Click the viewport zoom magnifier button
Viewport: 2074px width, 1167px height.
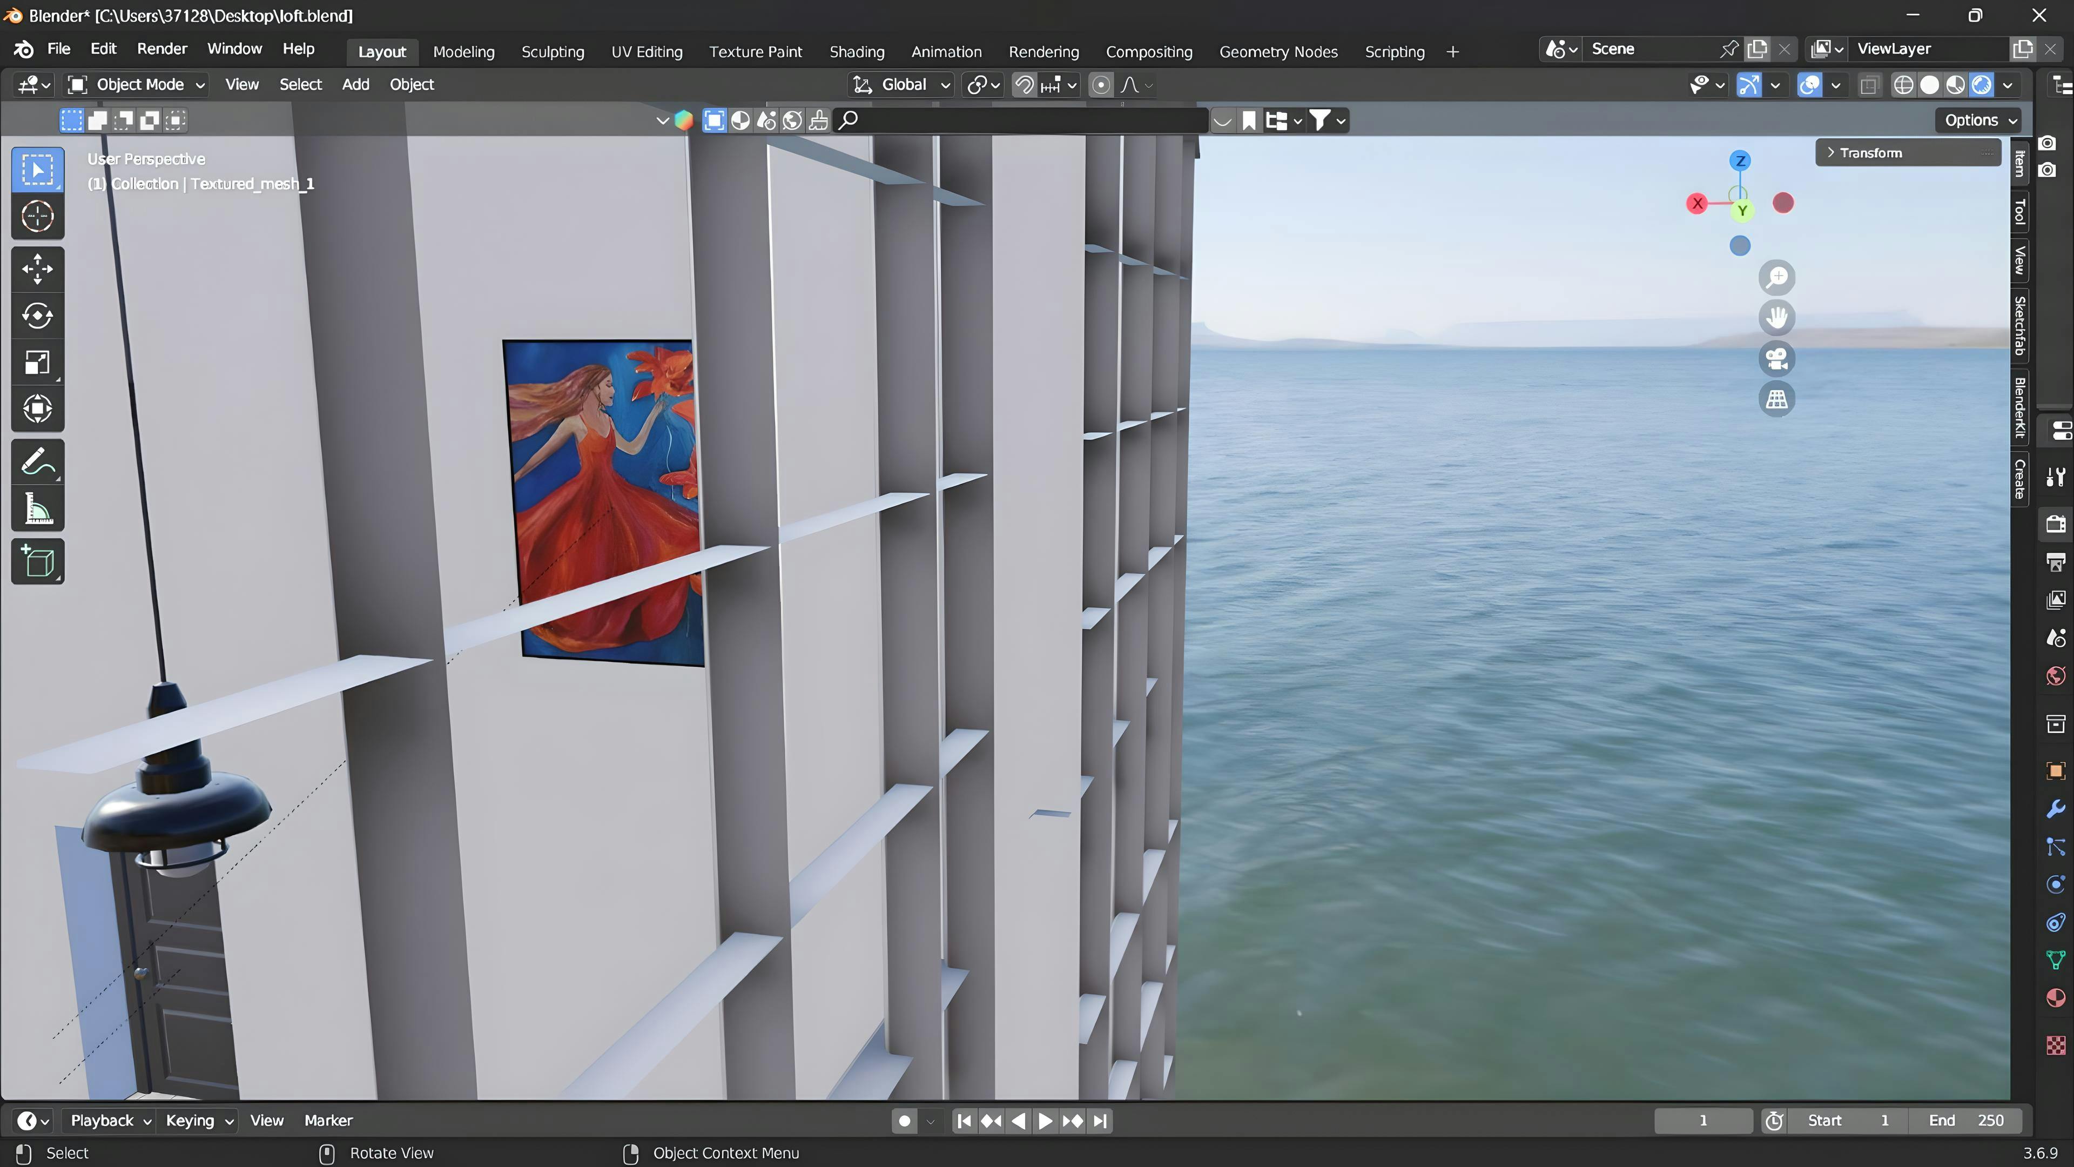click(x=1777, y=278)
